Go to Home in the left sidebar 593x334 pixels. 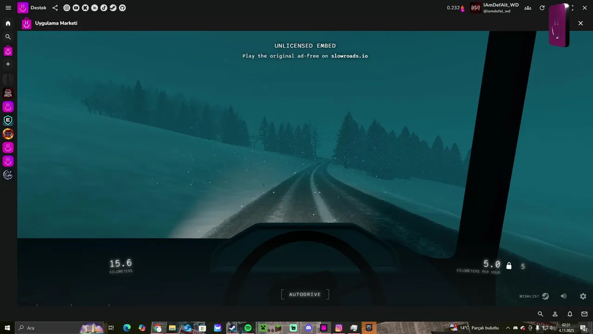point(8,23)
